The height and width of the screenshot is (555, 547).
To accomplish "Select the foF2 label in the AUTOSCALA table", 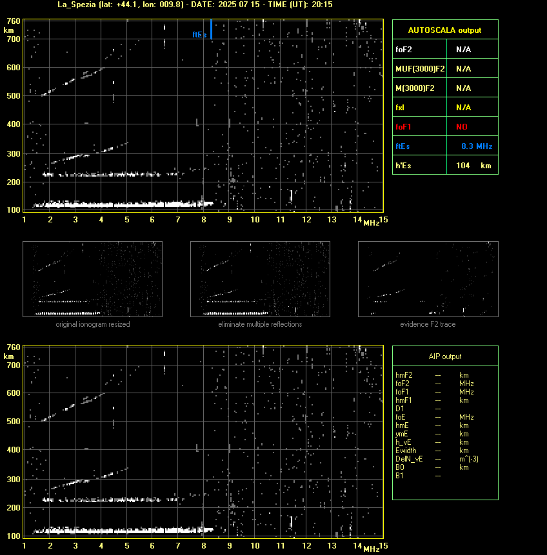I will click(404, 50).
